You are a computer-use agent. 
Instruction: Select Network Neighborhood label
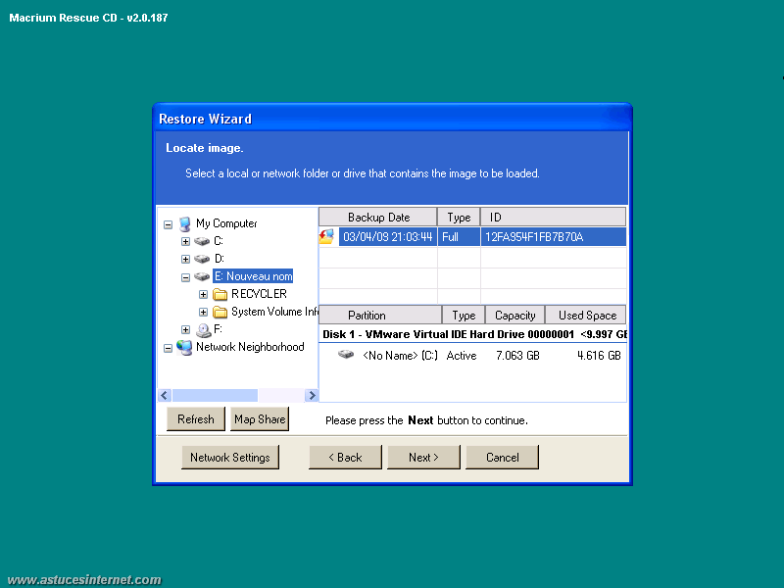(x=250, y=347)
